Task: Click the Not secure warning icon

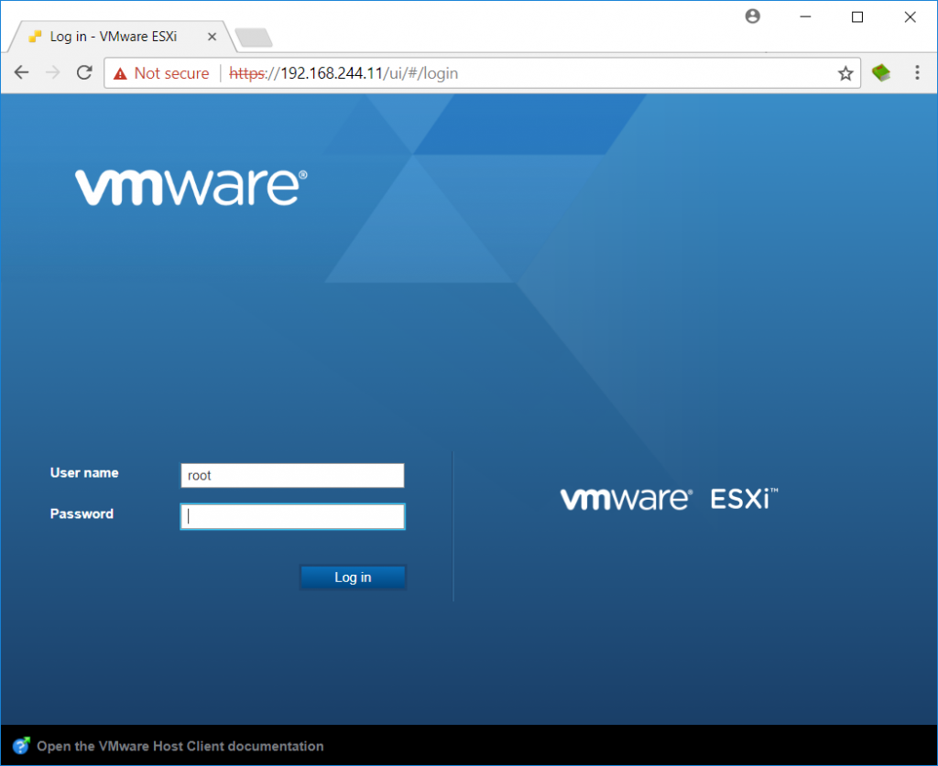Action: click(x=120, y=73)
